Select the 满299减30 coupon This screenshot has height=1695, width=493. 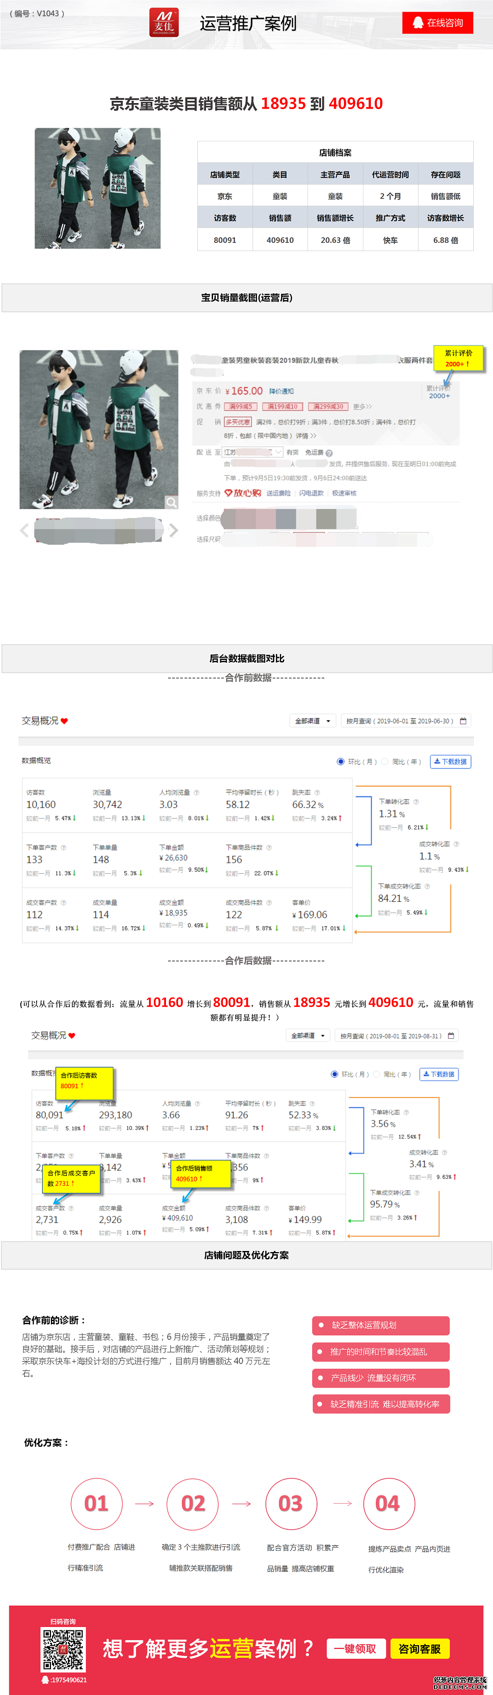click(328, 407)
